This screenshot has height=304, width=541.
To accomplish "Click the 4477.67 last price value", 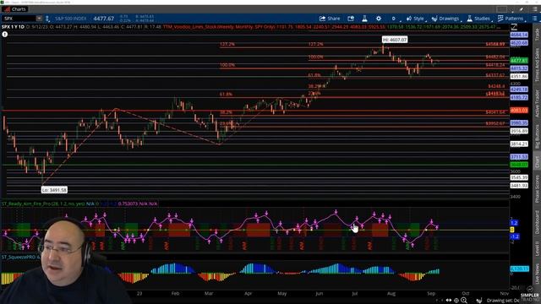I will click(x=103, y=19).
